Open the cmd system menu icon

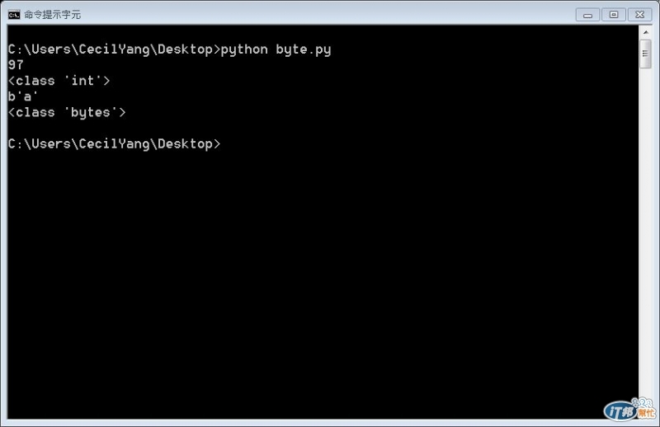click(x=13, y=15)
